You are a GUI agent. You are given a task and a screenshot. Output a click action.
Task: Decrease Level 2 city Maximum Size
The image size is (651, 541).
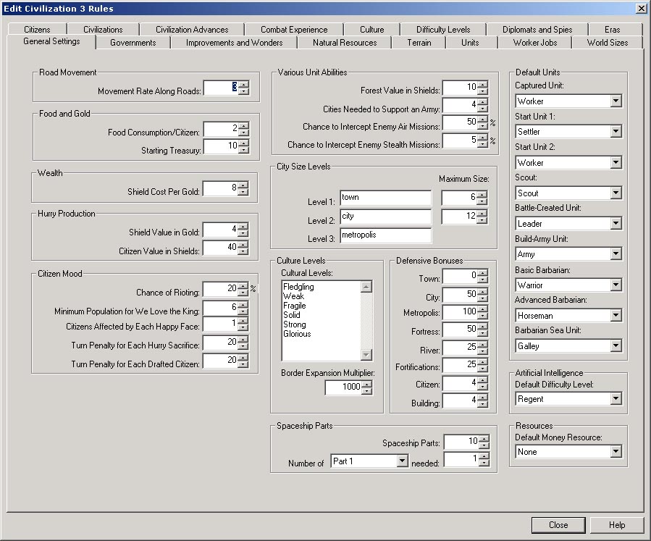pyautogui.click(x=482, y=220)
